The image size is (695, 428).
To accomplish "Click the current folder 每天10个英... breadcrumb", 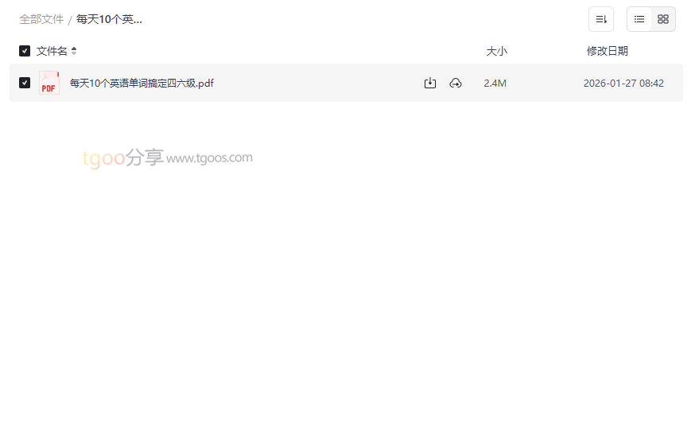I will (x=109, y=20).
